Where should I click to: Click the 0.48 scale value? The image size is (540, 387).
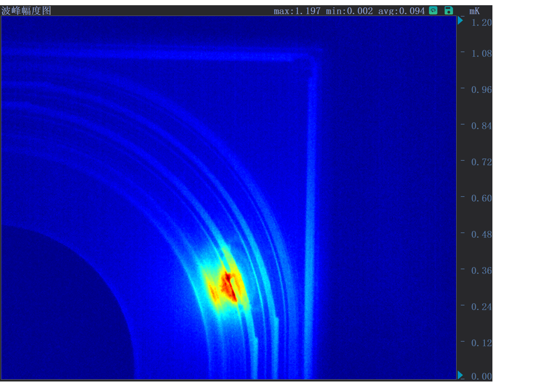click(x=481, y=234)
